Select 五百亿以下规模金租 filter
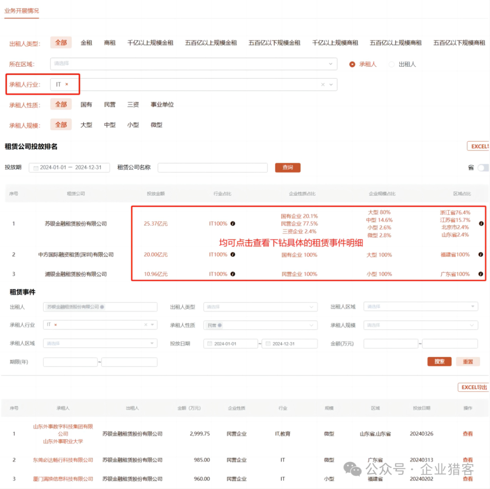This screenshot has height=489, width=490. pos(274,43)
